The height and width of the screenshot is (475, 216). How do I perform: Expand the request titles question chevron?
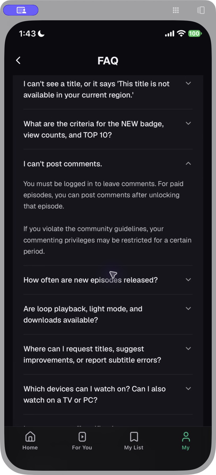(188, 349)
